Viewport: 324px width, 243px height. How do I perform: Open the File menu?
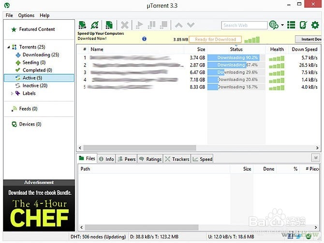(x=9, y=15)
